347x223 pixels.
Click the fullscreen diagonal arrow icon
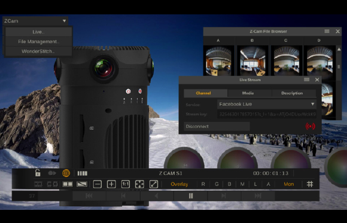pyautogui.click(x=154, y=184)
